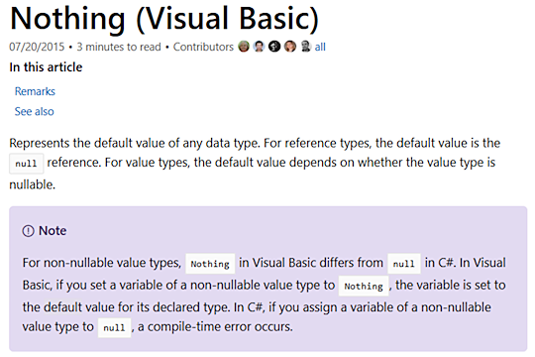Open the second contributor's avatar with blue background
This screenshot has height=357, width=535.
[259, 47]
